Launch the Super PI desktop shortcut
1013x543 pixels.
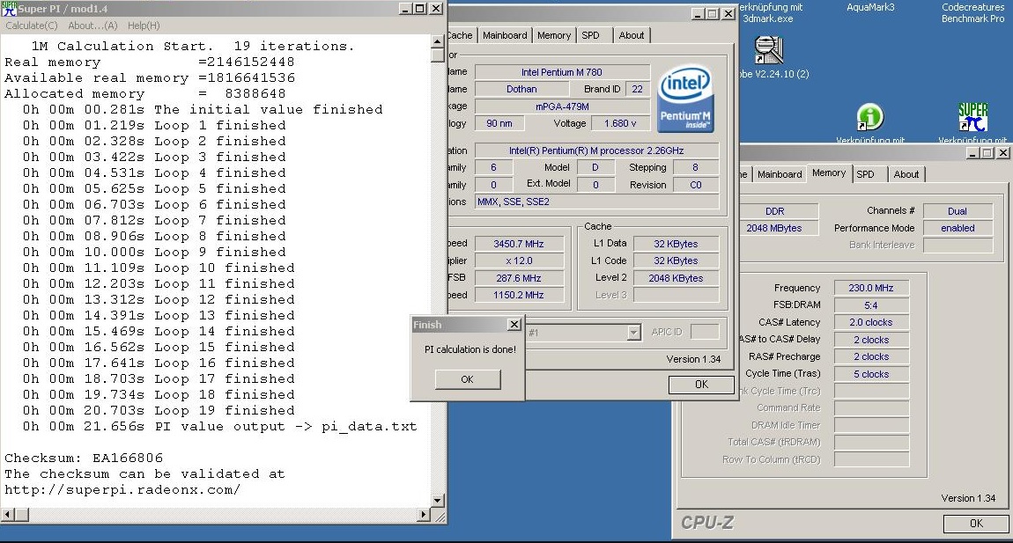point(972,118)
